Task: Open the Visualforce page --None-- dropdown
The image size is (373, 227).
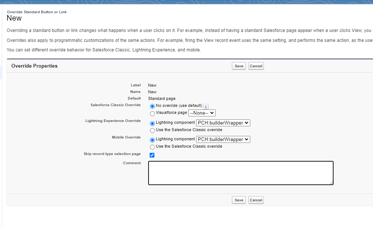Action: pos(202,113)
